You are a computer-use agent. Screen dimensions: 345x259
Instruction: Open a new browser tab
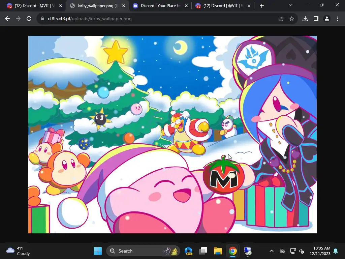[x=261, y=6]
